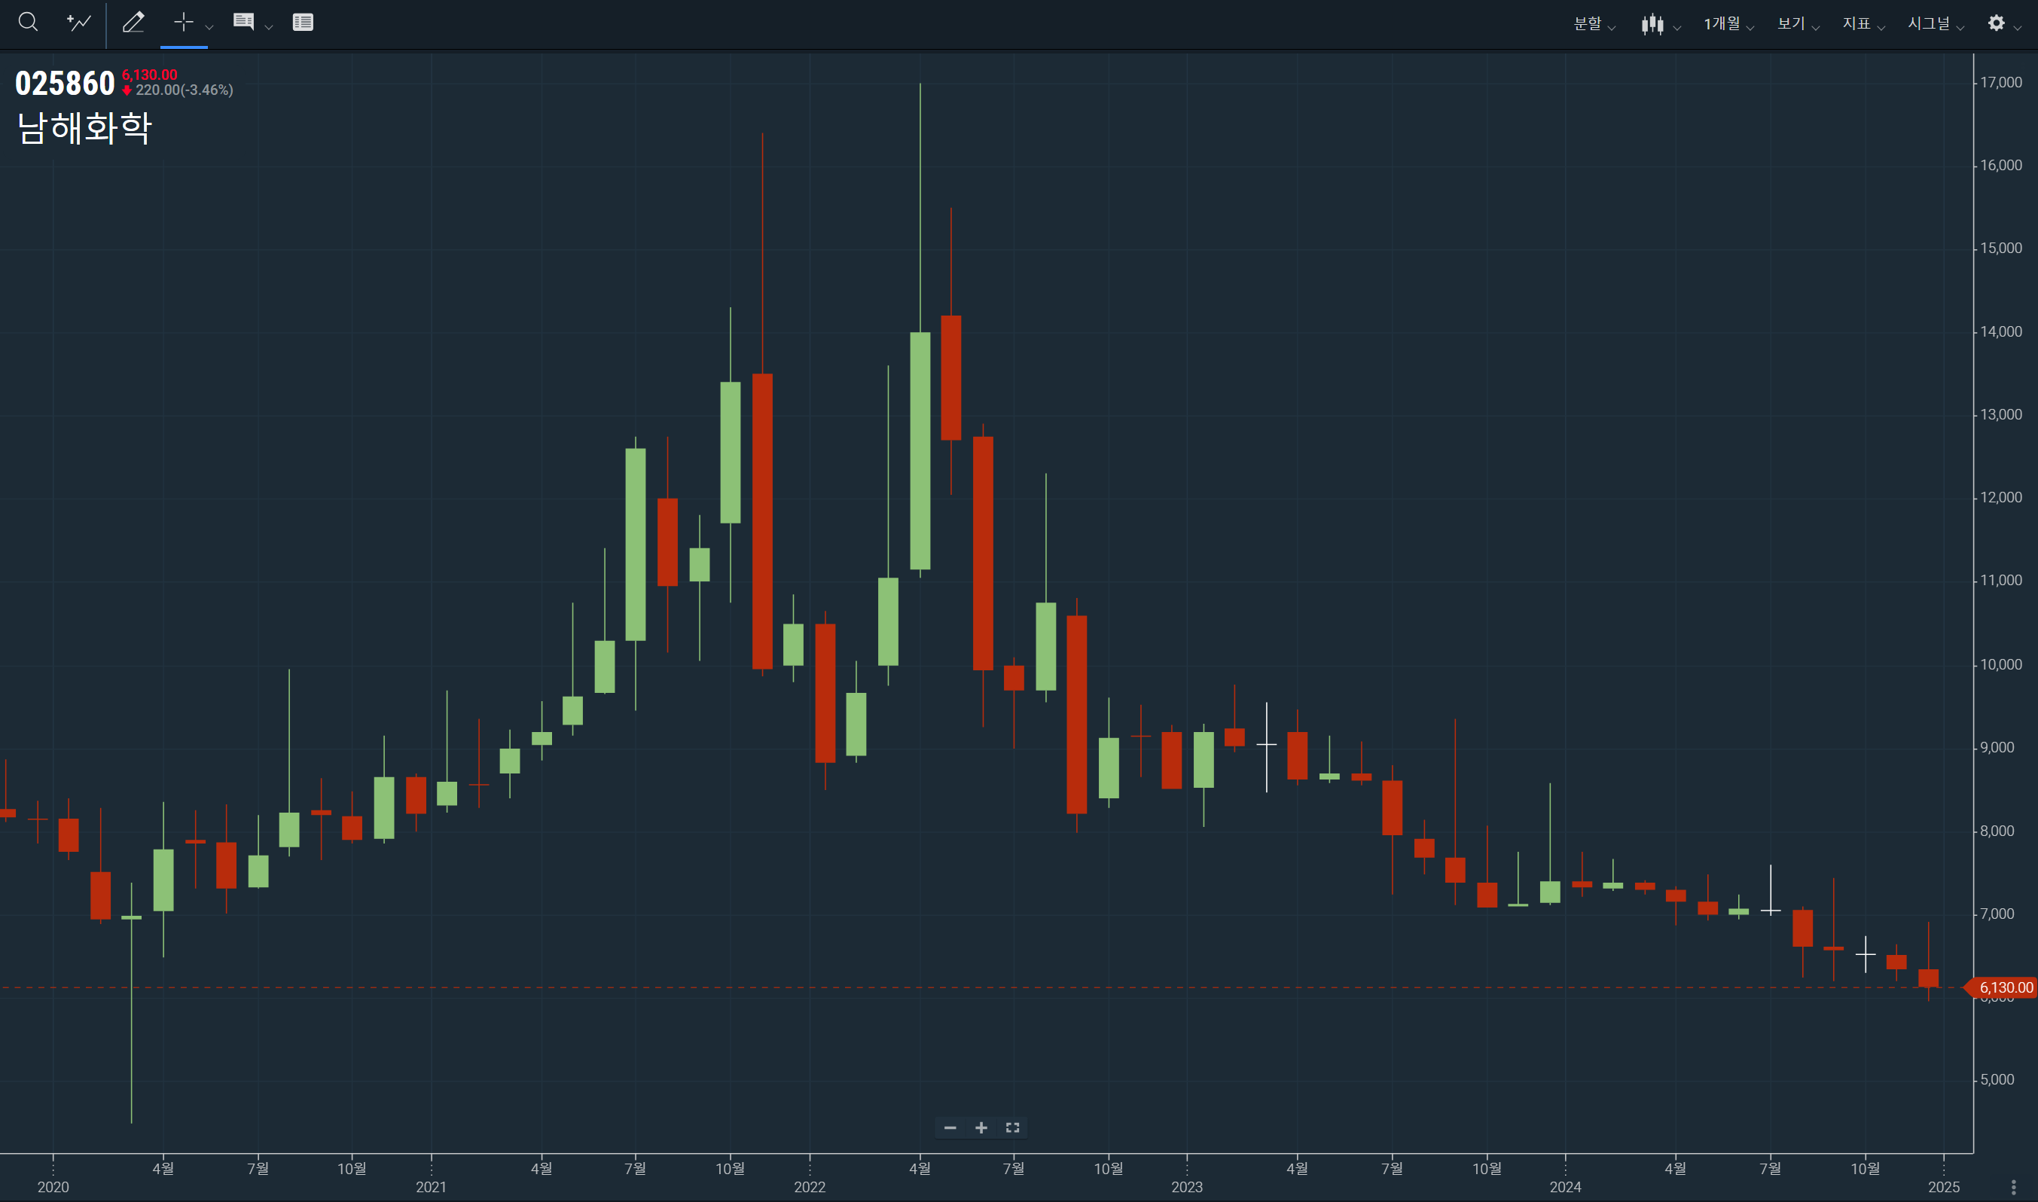
Task: Zoom out with the minus button
Action: (950, 1127)
